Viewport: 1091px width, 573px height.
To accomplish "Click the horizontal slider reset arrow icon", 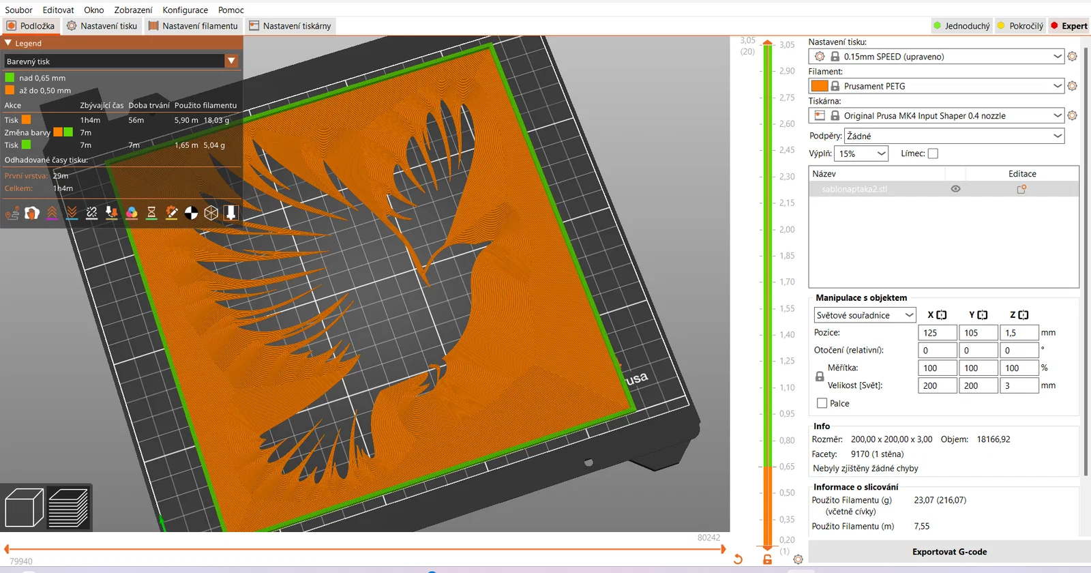I will tap(738, 559).
